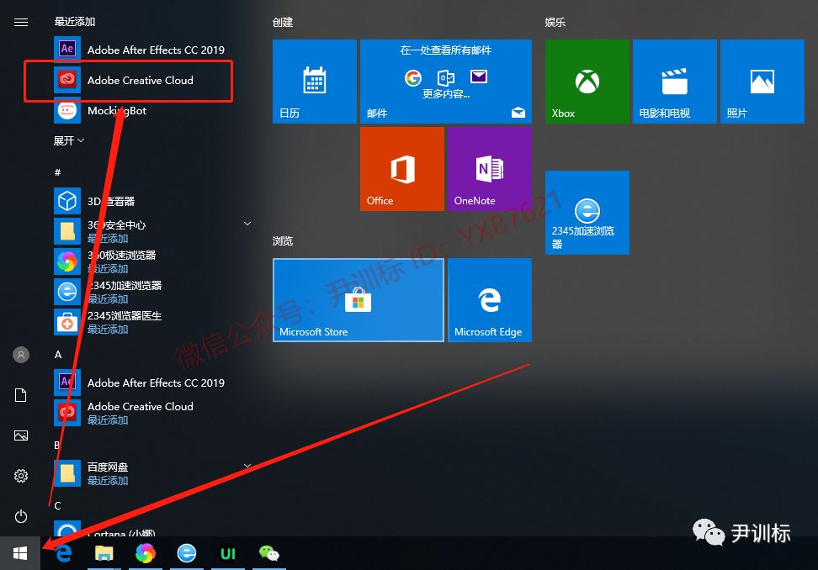This screenshot has height=570, width=818.
Task: Open the 2345加速浏览器 tile
Action: click(x=587, y=213)
